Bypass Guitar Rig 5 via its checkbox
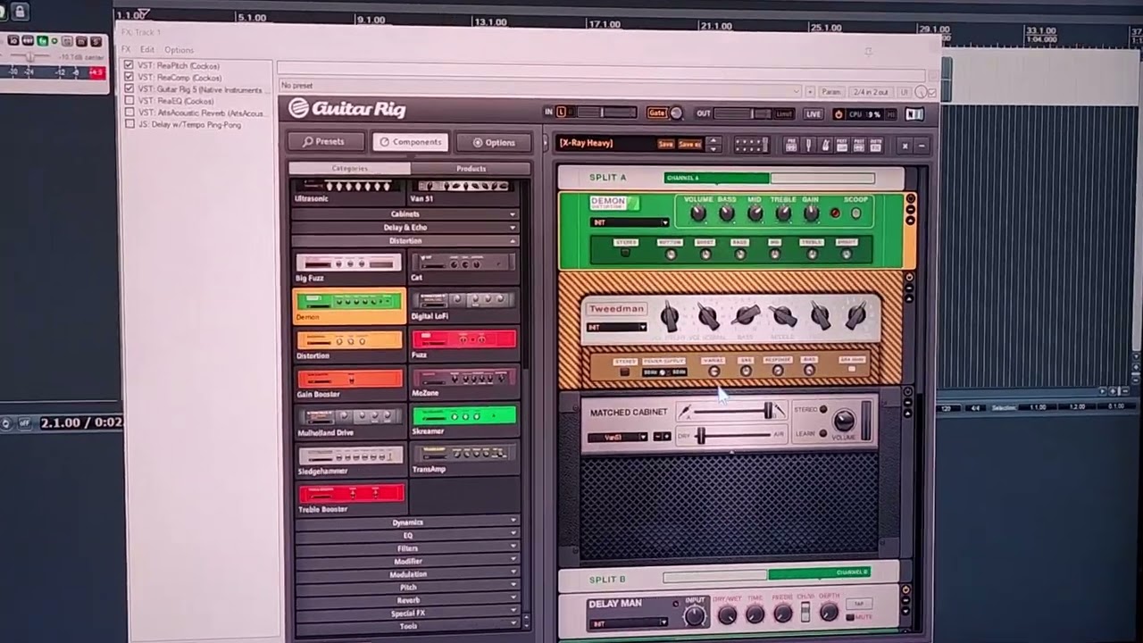The width and height of the screenshot is (1143, 643). click(x=129, y=89)
